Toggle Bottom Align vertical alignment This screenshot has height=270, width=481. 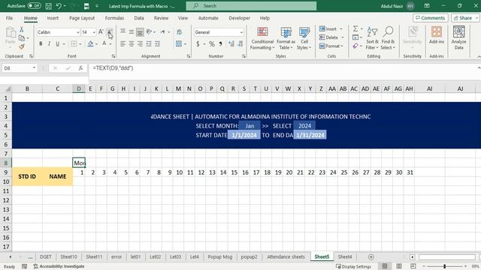tap(140, 31)
